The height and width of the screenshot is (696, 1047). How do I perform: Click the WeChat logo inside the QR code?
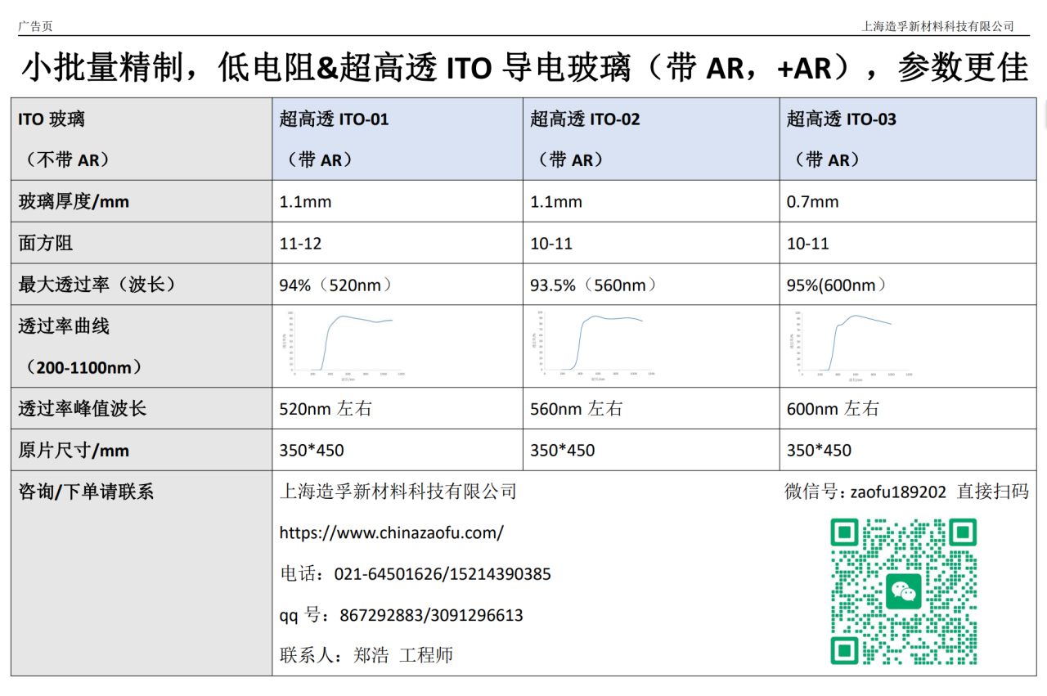coord(904,591)
